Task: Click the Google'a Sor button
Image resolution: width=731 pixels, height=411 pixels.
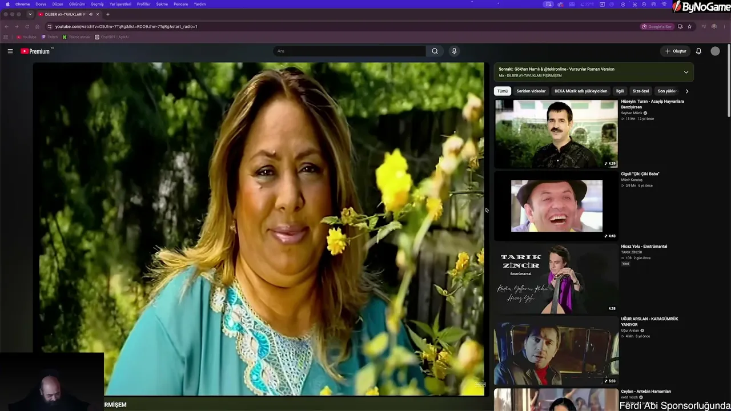Action: [x=657, y=26]
